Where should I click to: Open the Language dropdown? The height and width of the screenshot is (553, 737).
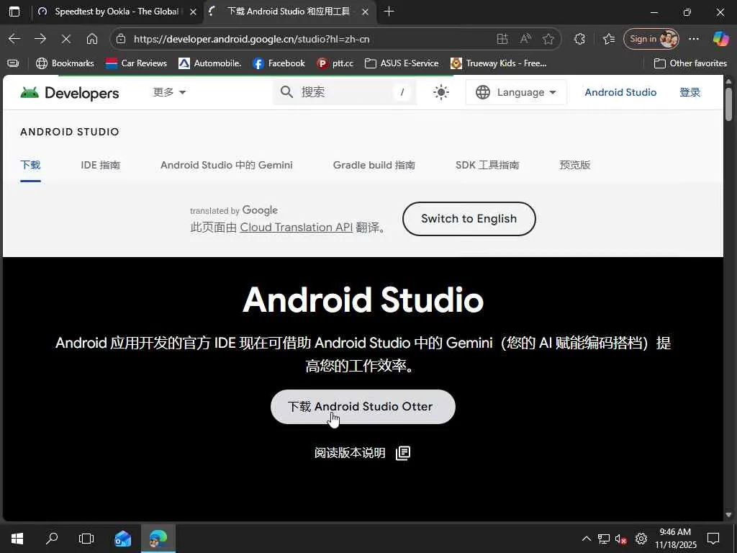pos(516,92)
